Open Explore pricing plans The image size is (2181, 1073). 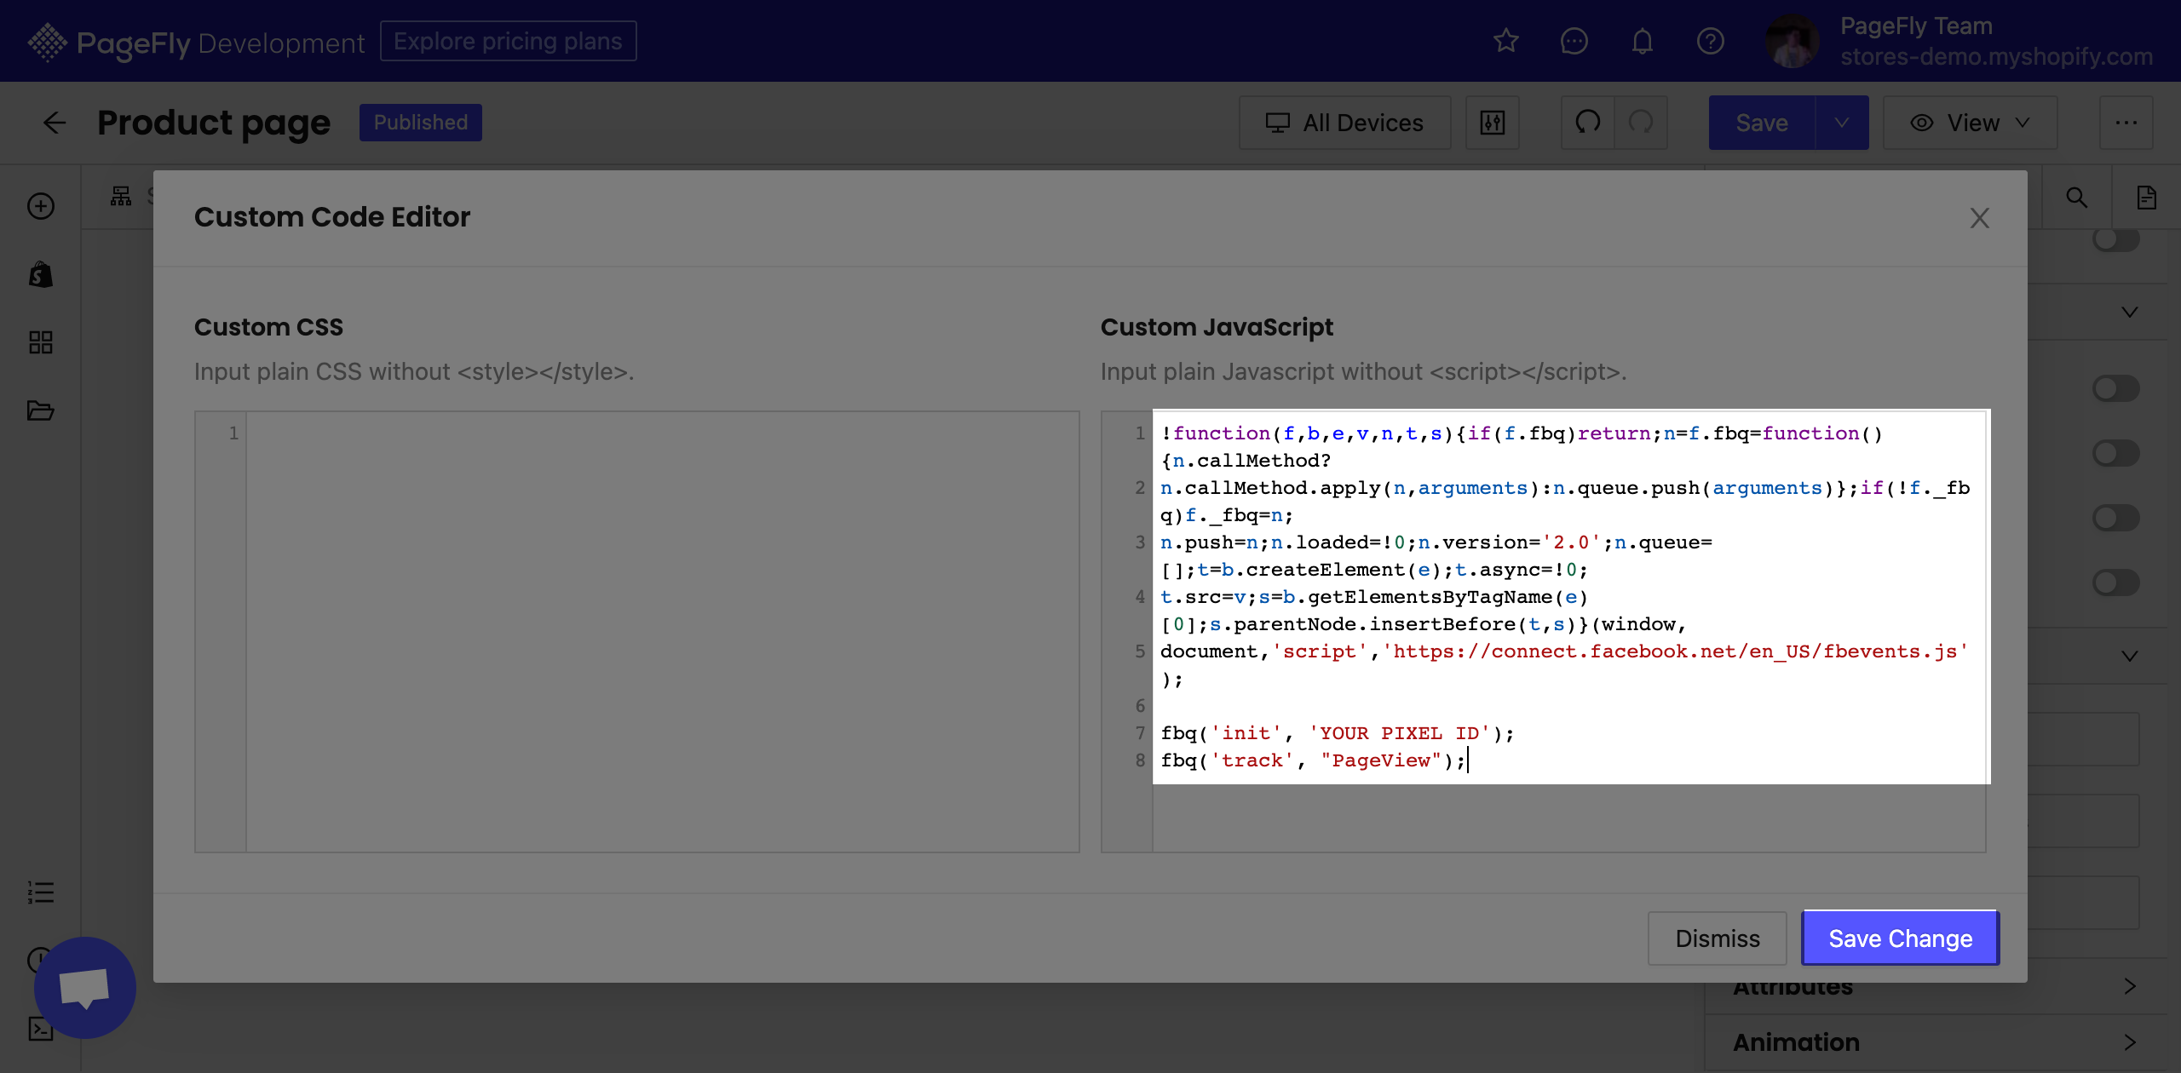click(508, 41)
